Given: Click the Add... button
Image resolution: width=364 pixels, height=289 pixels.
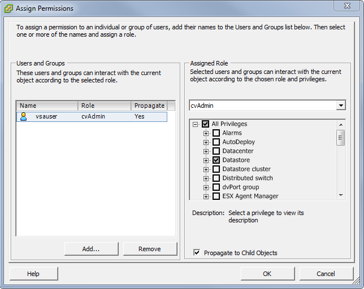Looking at the screenshot, I should point(90,249).
